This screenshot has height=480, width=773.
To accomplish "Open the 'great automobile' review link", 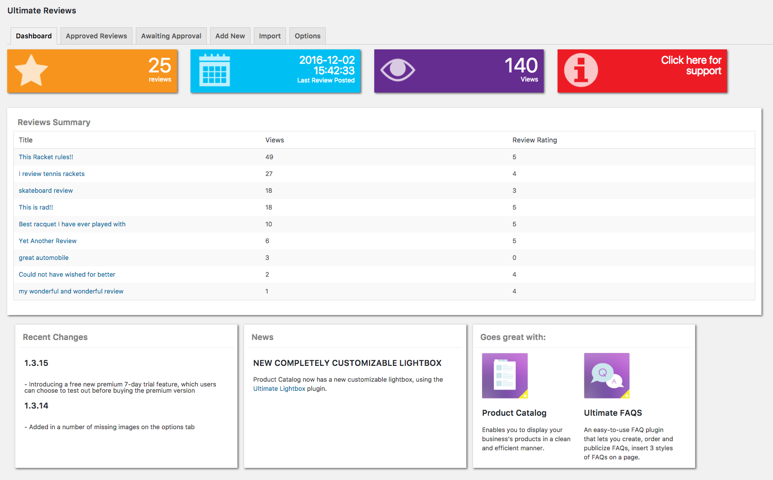I will pos(44,258).
